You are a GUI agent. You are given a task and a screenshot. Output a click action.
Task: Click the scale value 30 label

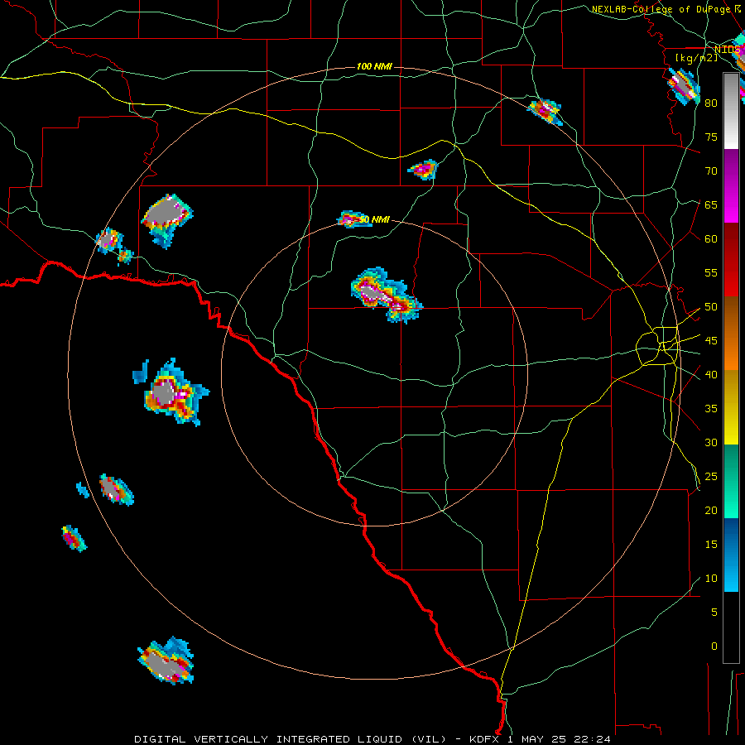(x=711, y=443)
